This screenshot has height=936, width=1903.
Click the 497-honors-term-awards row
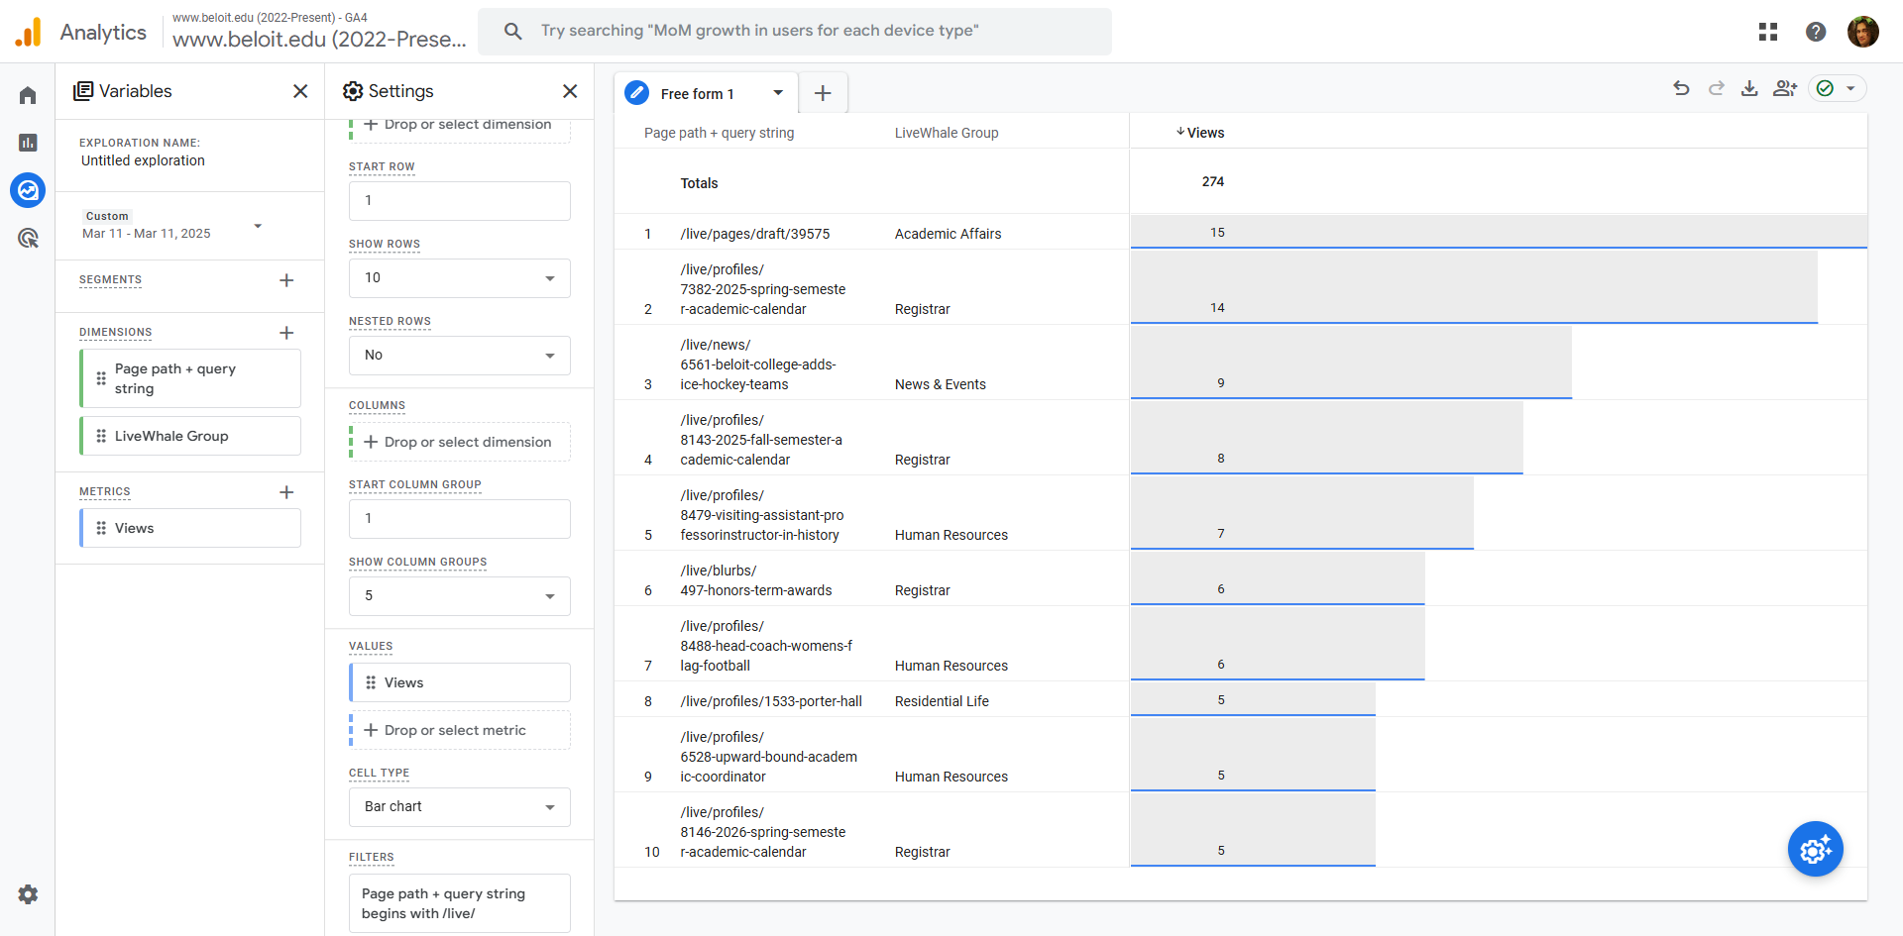[756, 580]
